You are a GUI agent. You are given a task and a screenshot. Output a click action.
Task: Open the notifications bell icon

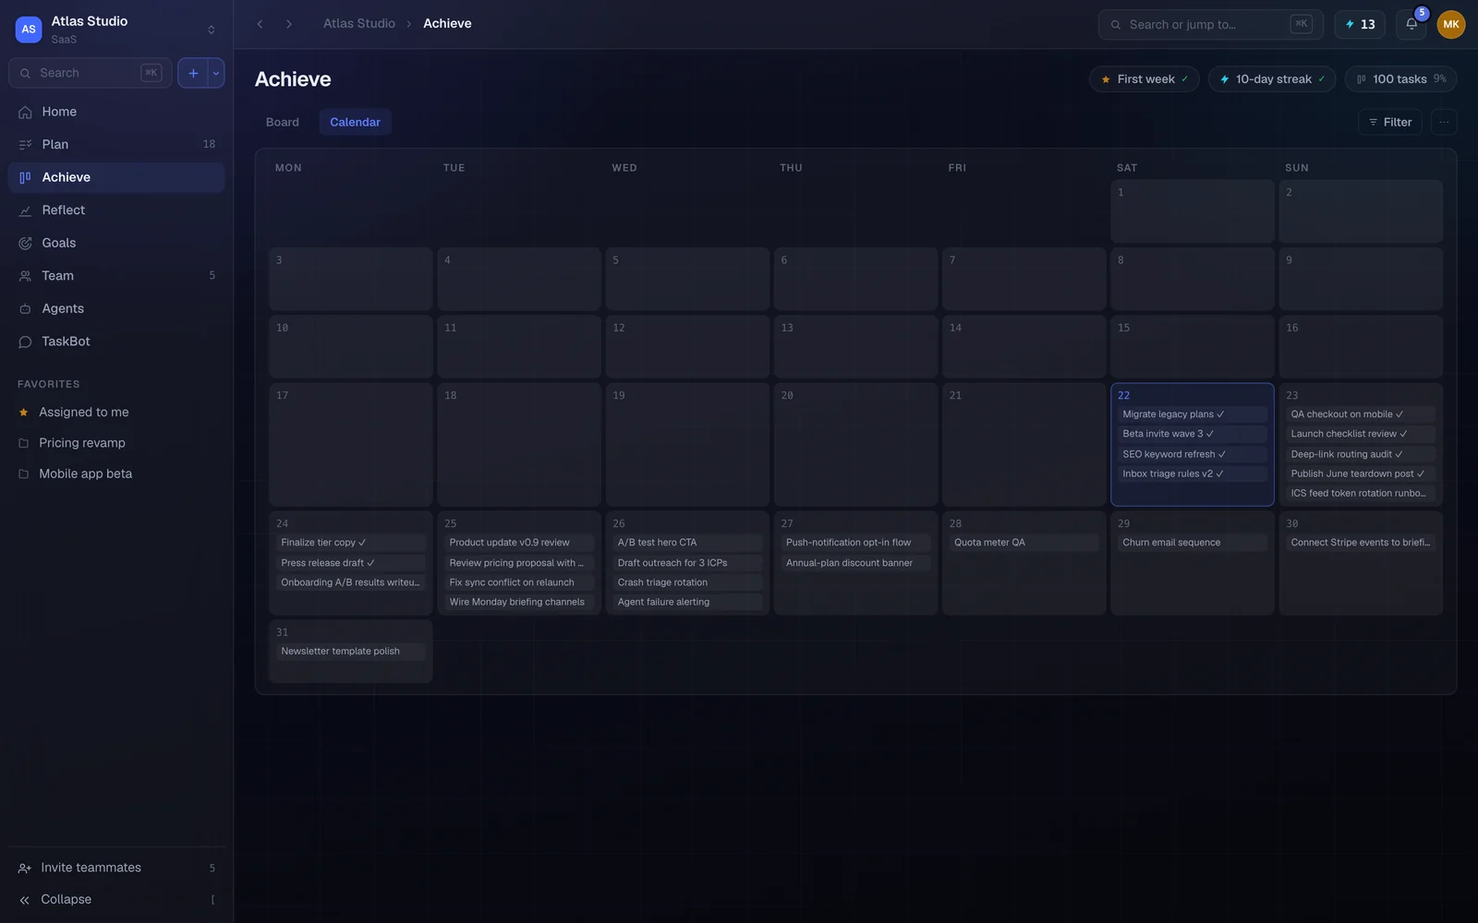1411,25
